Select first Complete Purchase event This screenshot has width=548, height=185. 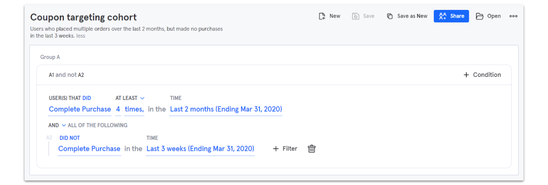tap(80, 109)
